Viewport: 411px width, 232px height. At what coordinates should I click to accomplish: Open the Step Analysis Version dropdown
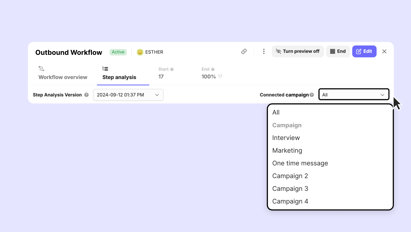point(128,95)
